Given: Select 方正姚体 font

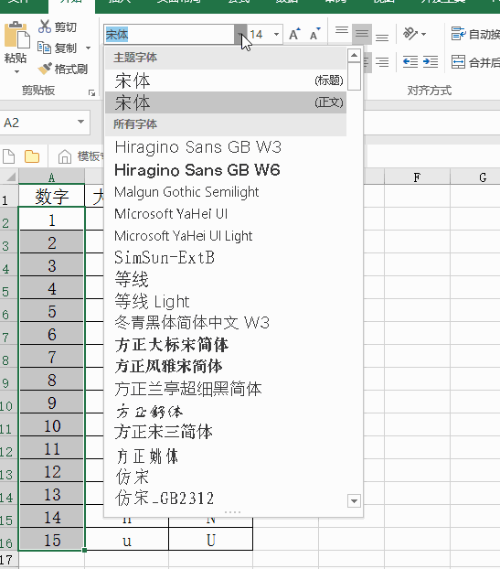Looking at the screenshot, I should click(226, 456).
